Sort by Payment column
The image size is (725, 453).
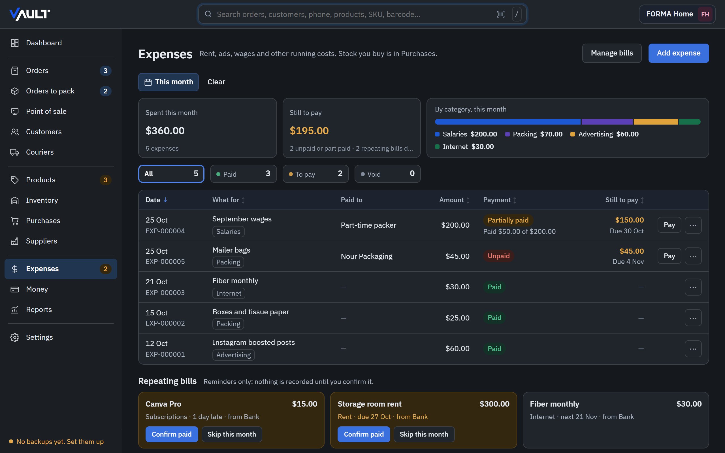pos(500,200)
